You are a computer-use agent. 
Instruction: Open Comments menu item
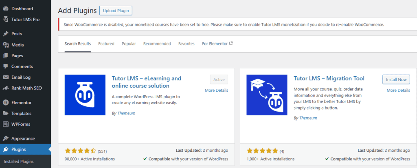(25, 67)
